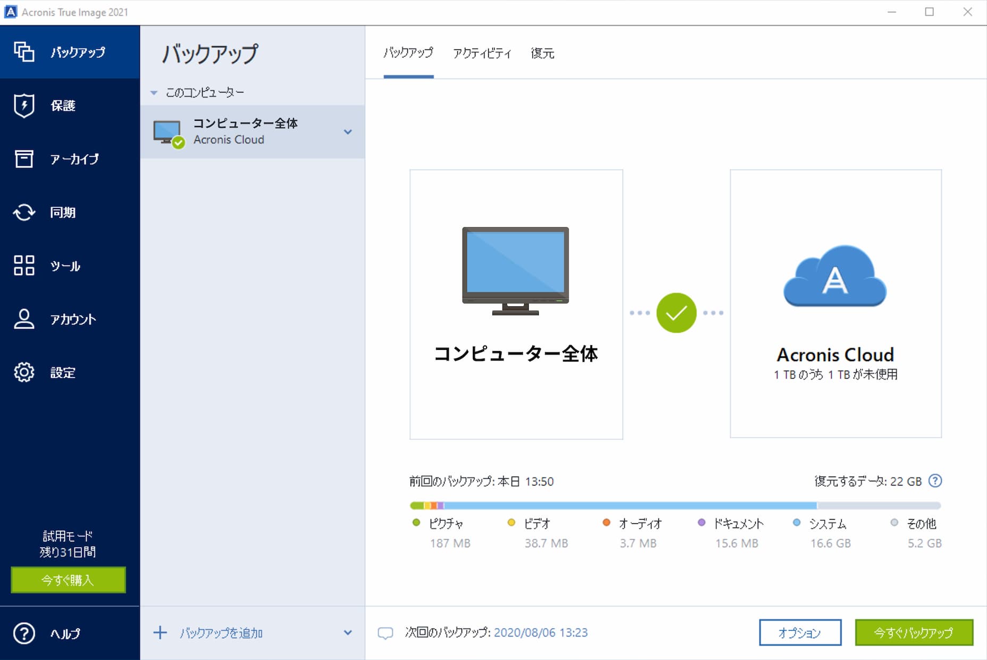Open ツール four-squares icon
987x660 pixels.
click(x=24, y=265)
